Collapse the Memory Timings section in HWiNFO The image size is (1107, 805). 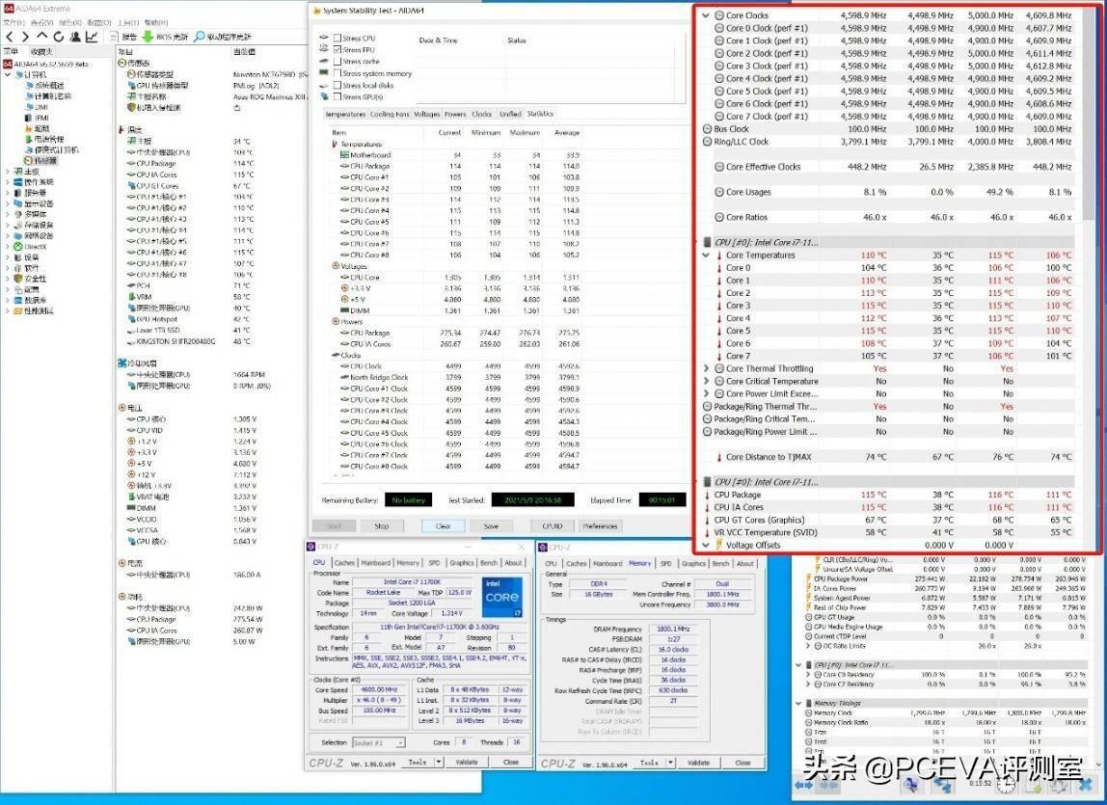pyautogui.click(x=799, y=704)
